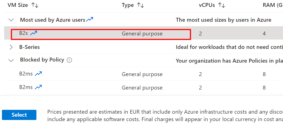Click the blue Select button

pos(19,115)
